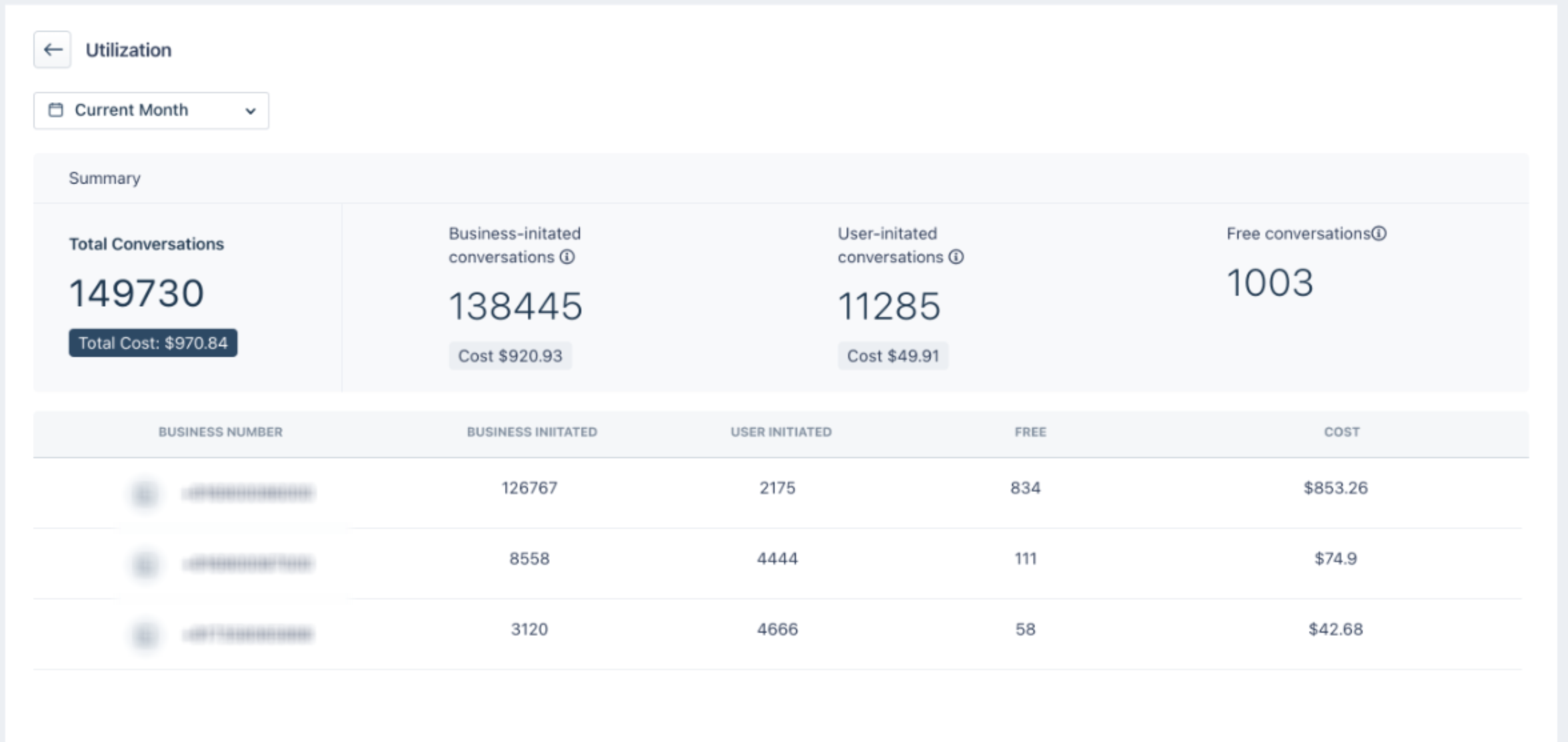
Task: Click the Total Cost $970.84 badge
Action: [153, 343]
